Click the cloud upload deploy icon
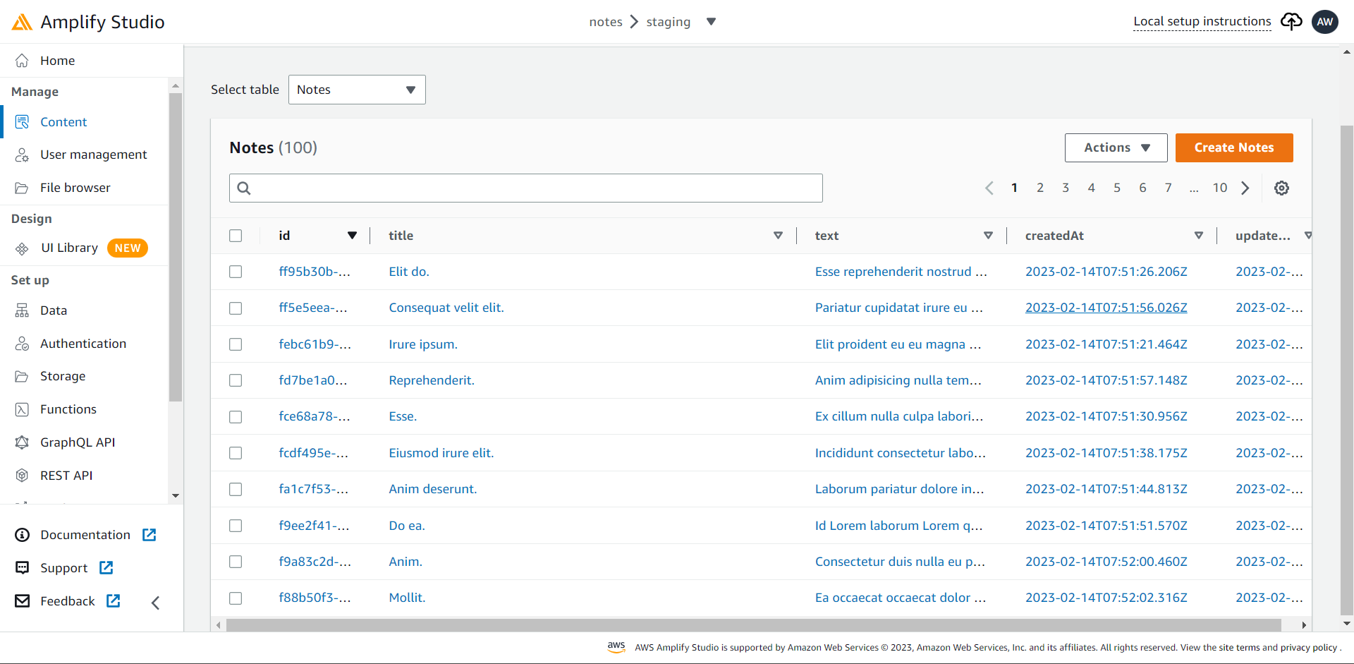1354x664 pixels. (1291, 22)
